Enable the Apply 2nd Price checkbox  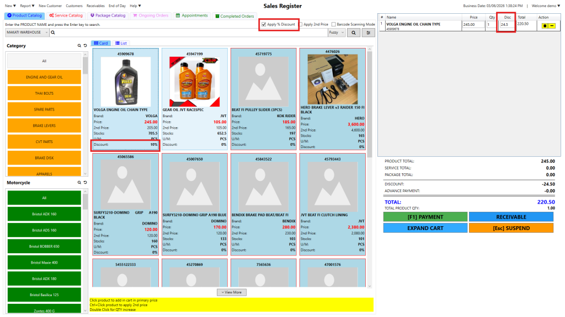(x=301, y=25)
